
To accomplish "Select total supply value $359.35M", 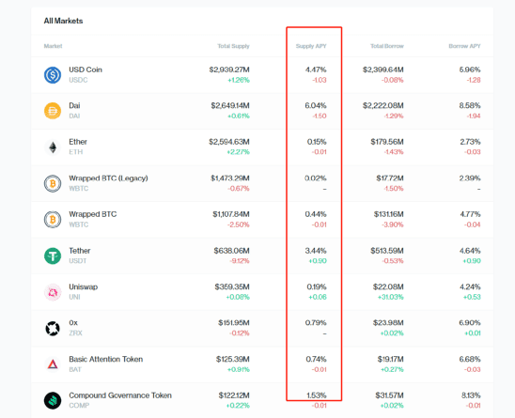I will coord(232,287).
